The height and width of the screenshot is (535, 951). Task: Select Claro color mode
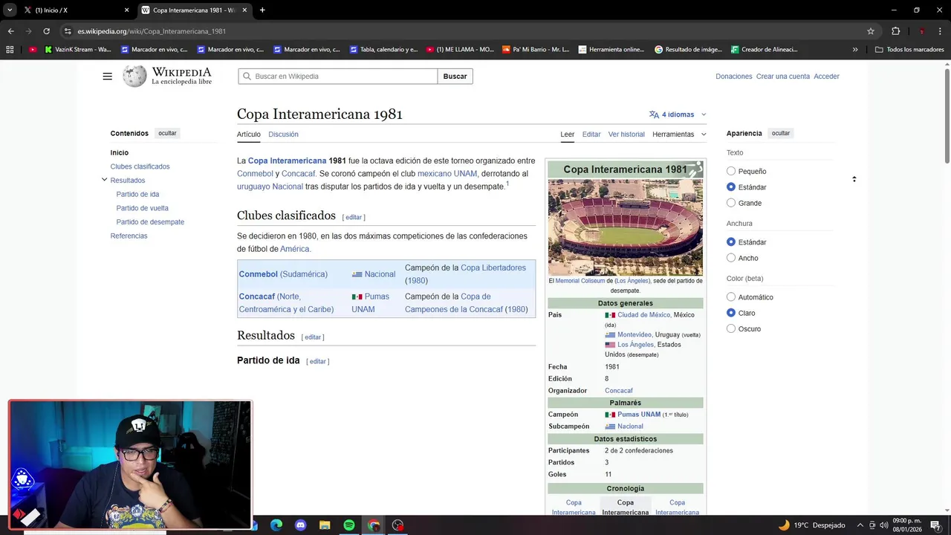[731, 313]
